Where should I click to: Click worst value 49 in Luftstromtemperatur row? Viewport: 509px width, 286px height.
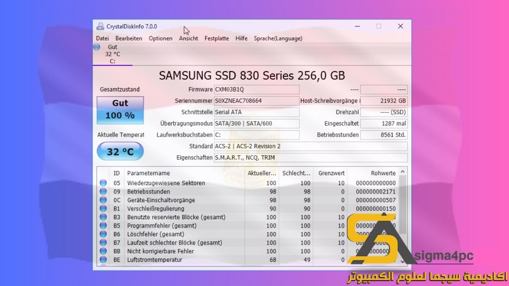[307, 260]
